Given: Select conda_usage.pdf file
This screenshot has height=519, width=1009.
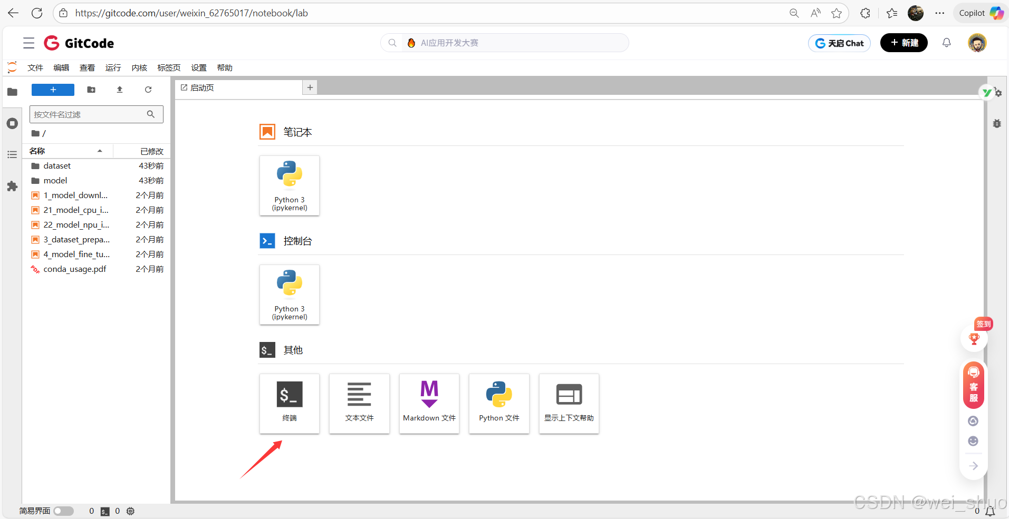Looking at the screenshot, I should tap(97, 269).
